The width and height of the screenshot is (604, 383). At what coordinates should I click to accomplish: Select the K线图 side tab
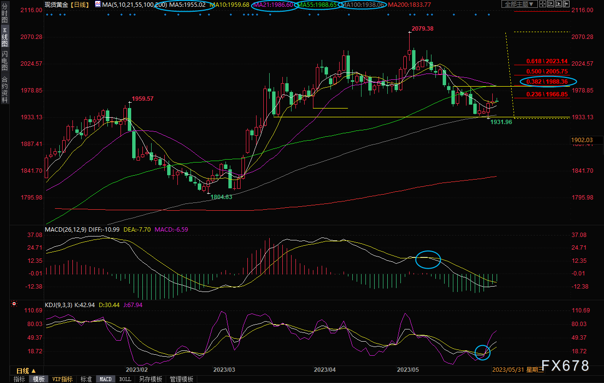click(x=4, y=36)
